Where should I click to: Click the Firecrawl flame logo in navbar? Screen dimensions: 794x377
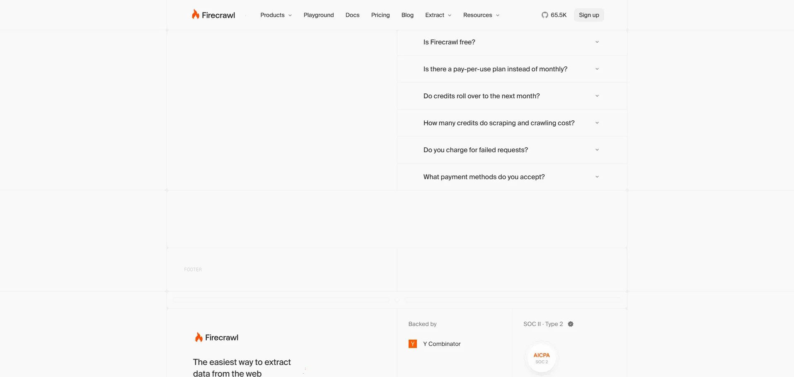(196, 15)
